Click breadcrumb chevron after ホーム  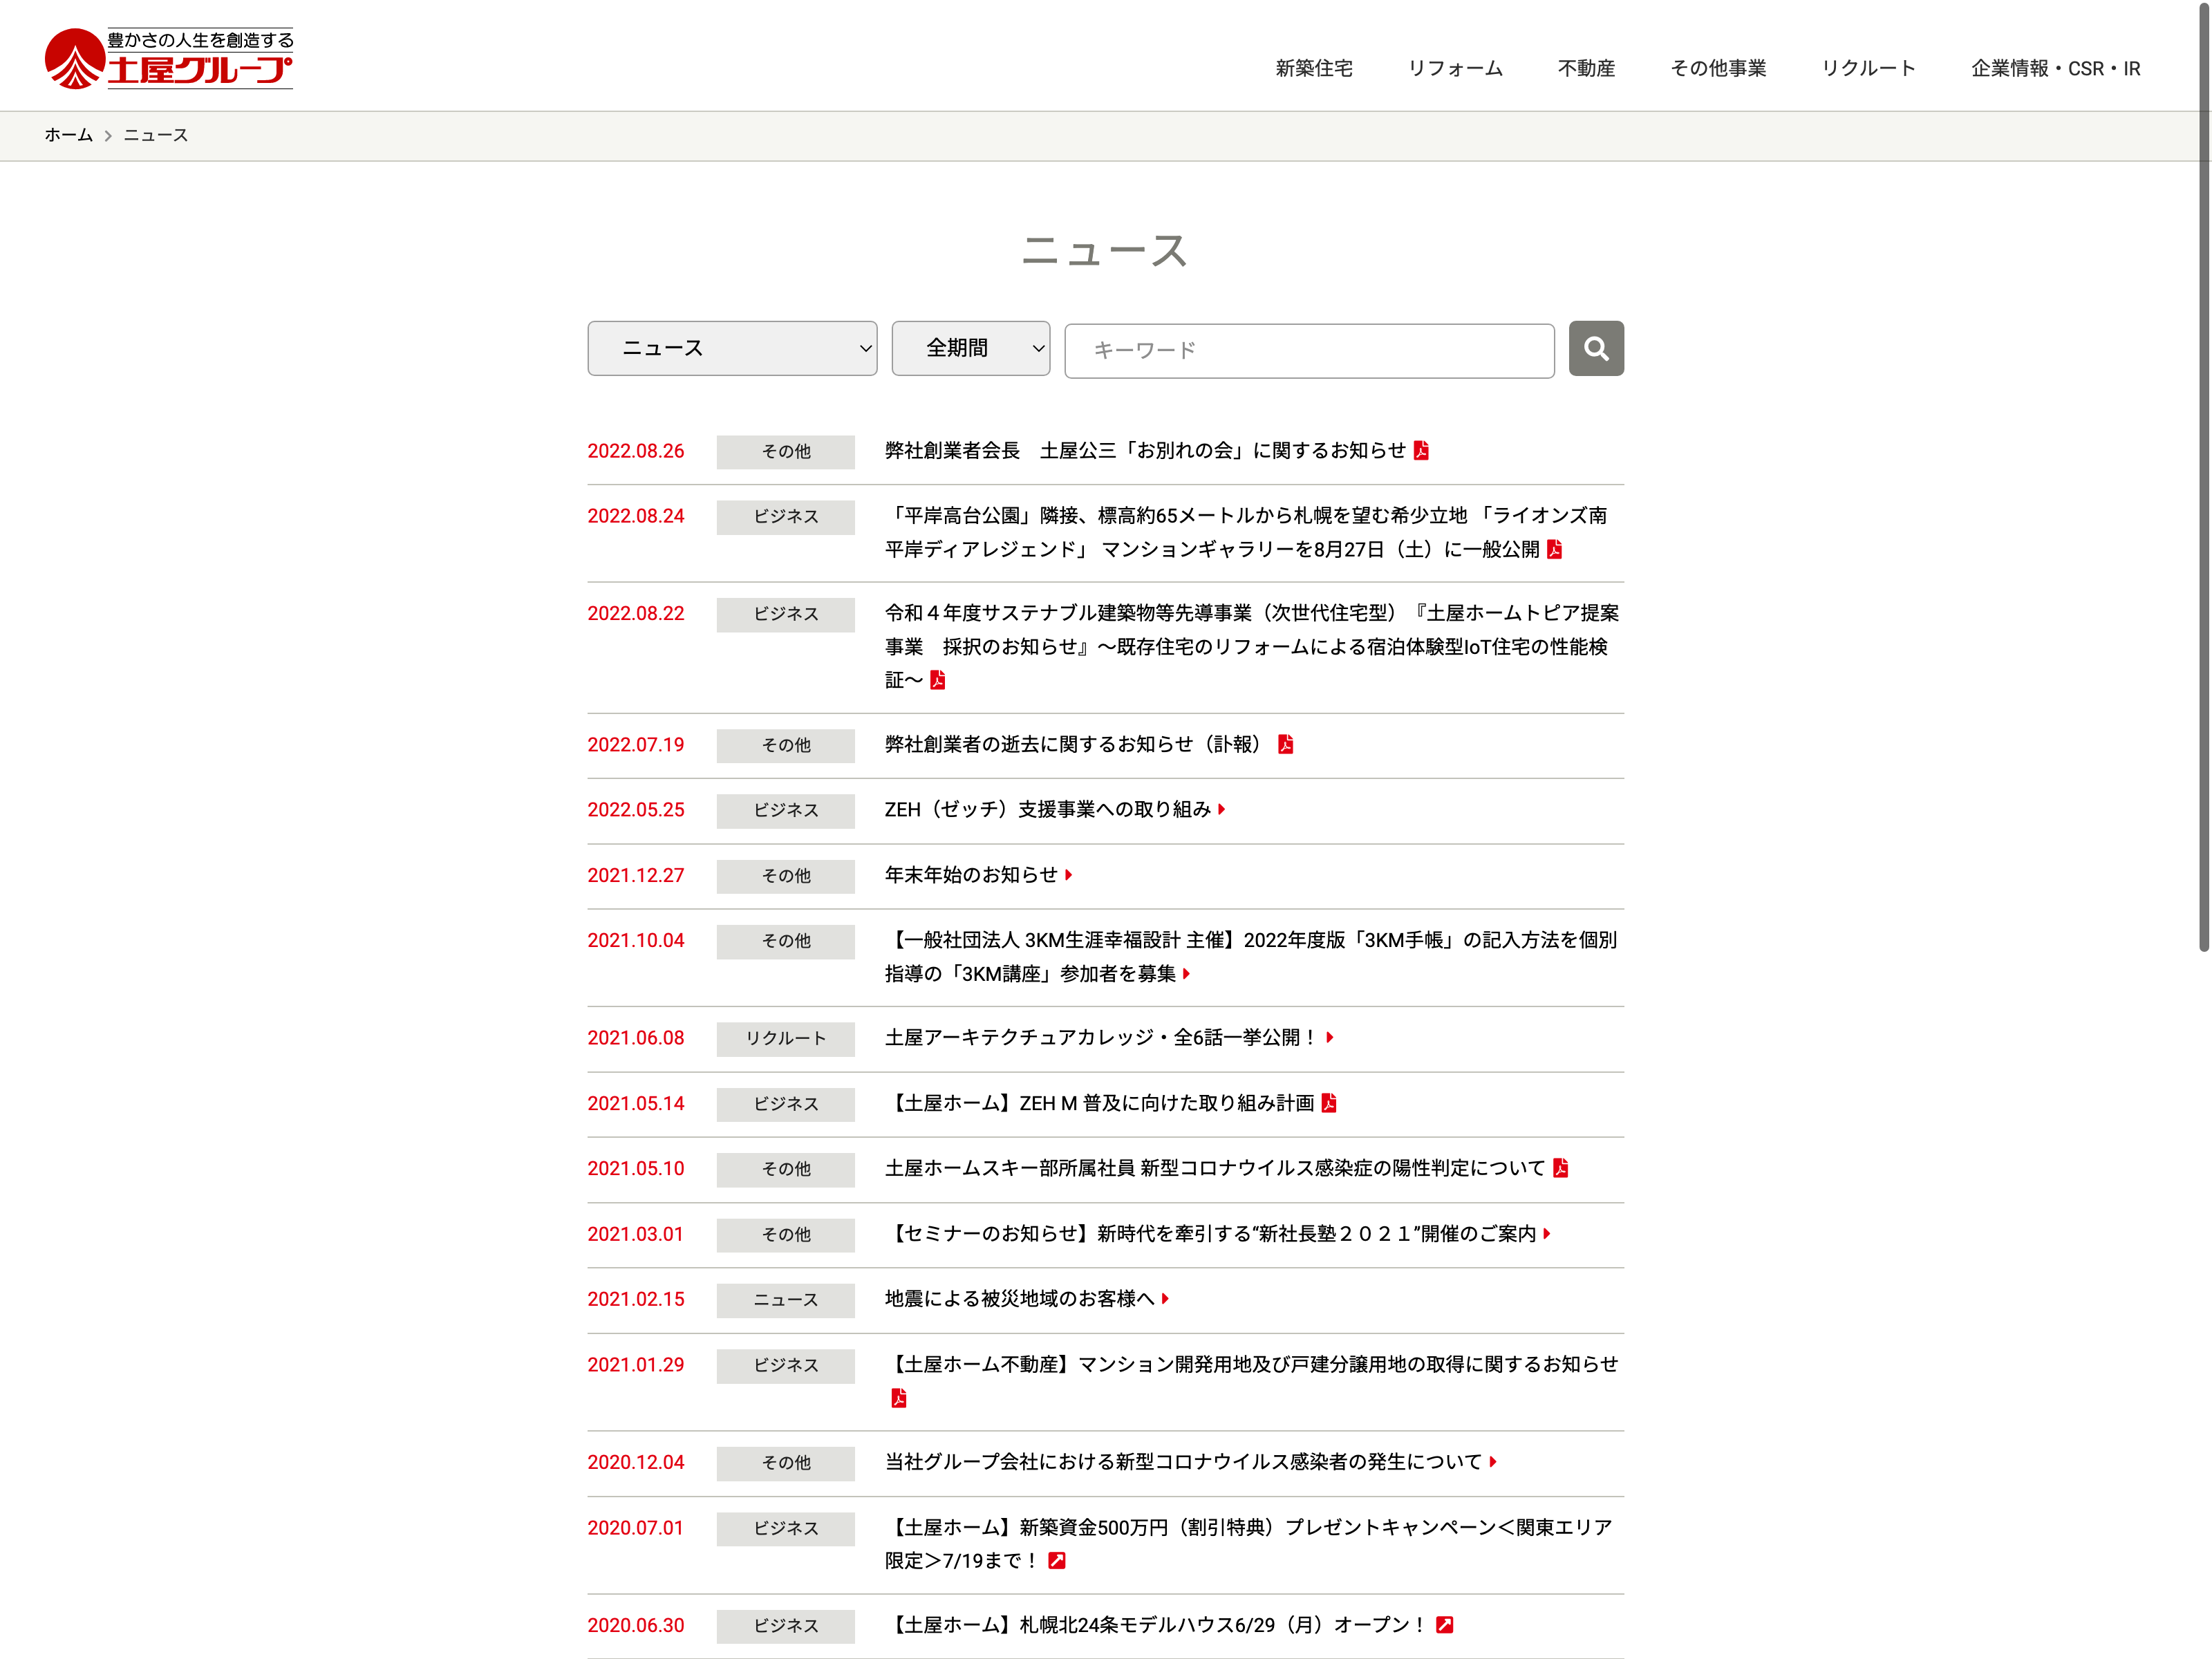[x=108, y=136]
